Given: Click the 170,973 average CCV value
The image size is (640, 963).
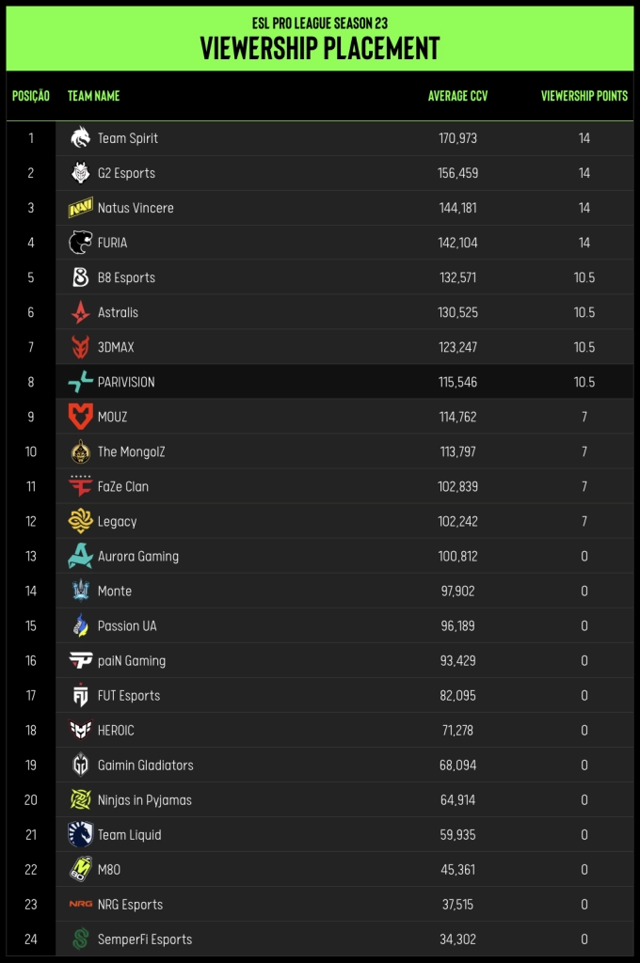Looking at the screenshot, I should [x=457, y=138].
